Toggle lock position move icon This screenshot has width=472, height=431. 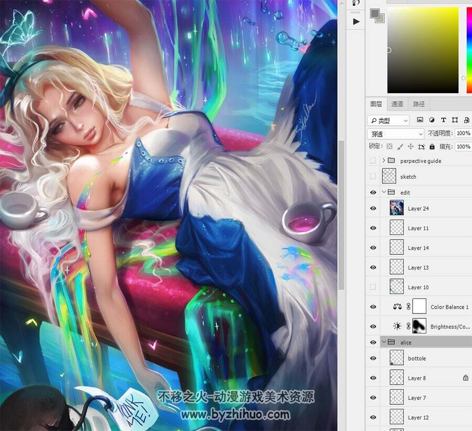tap(410, 147)
